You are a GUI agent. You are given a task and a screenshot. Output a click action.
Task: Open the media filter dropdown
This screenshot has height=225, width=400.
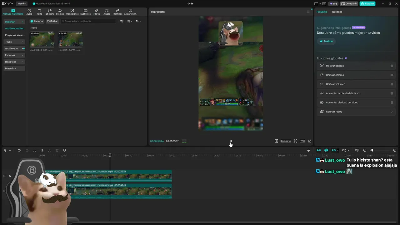pos(138,21)
